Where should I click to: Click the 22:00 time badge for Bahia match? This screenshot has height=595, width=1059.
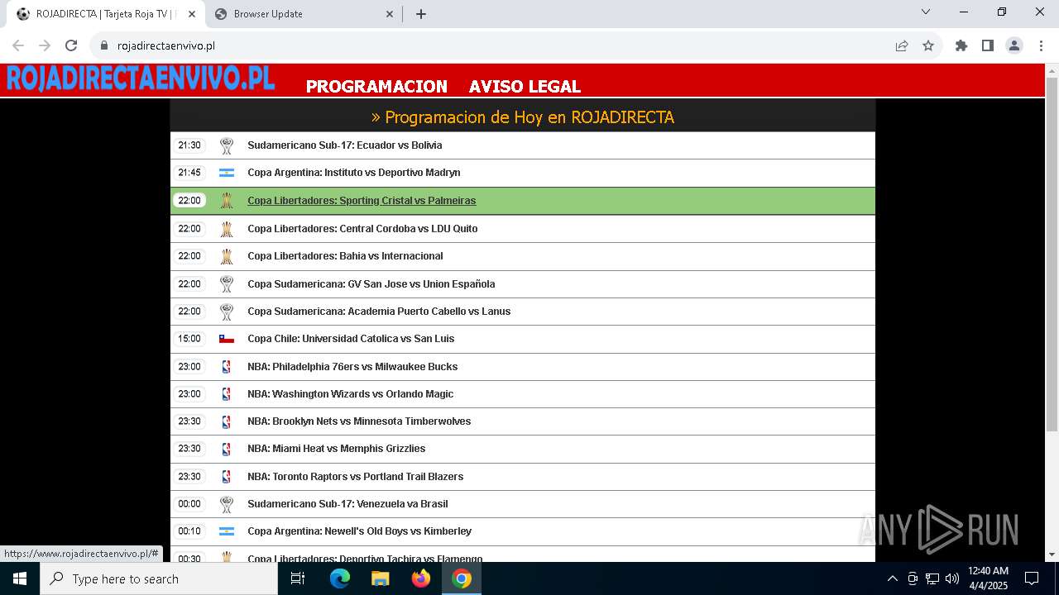(189, 256)
